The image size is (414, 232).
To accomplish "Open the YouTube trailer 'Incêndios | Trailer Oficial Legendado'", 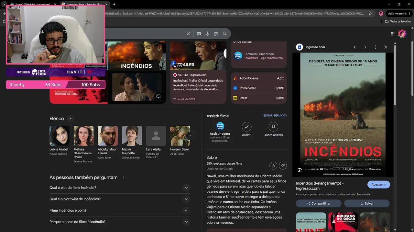I will click(x=198, y=81).
